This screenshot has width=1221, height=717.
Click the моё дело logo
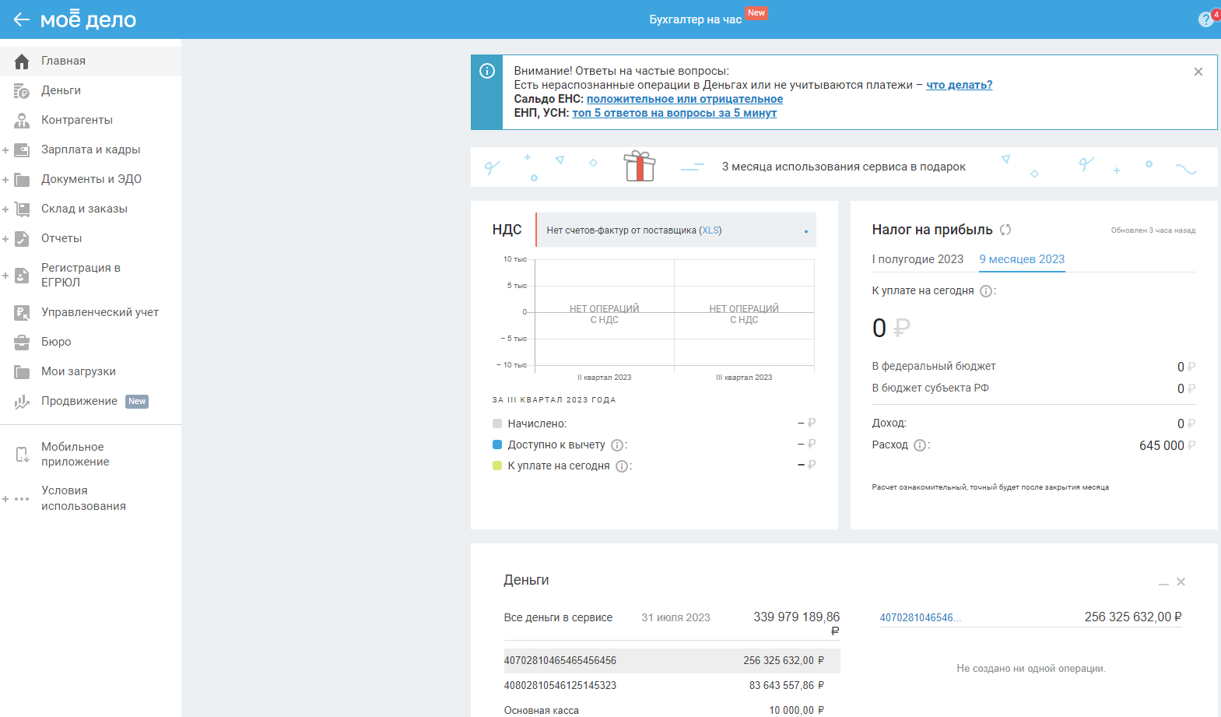coord(88,19)
